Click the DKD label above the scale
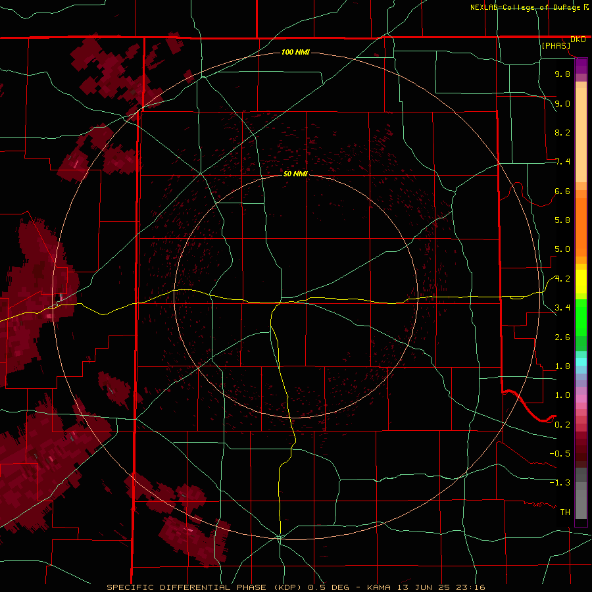Viewport: 592px width, 592px height. 578,39
